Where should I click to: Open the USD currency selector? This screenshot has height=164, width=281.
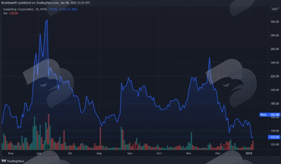(x=274, y=9)
